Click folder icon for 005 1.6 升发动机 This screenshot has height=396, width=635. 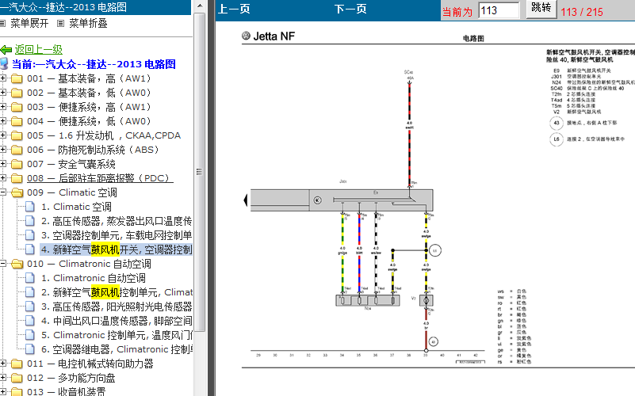pyautogui.click(x=17, y=135)
